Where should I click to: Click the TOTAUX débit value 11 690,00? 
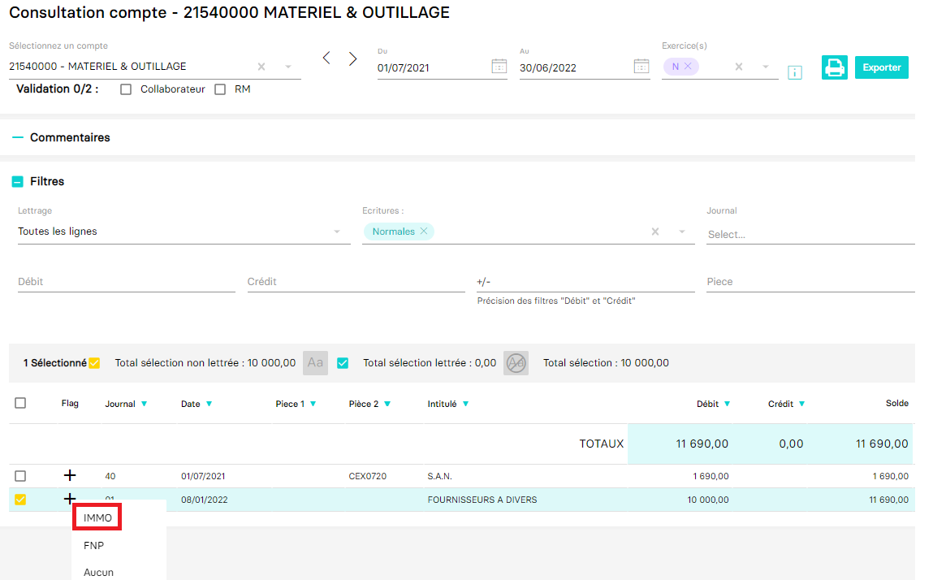[x=702, y=444]
